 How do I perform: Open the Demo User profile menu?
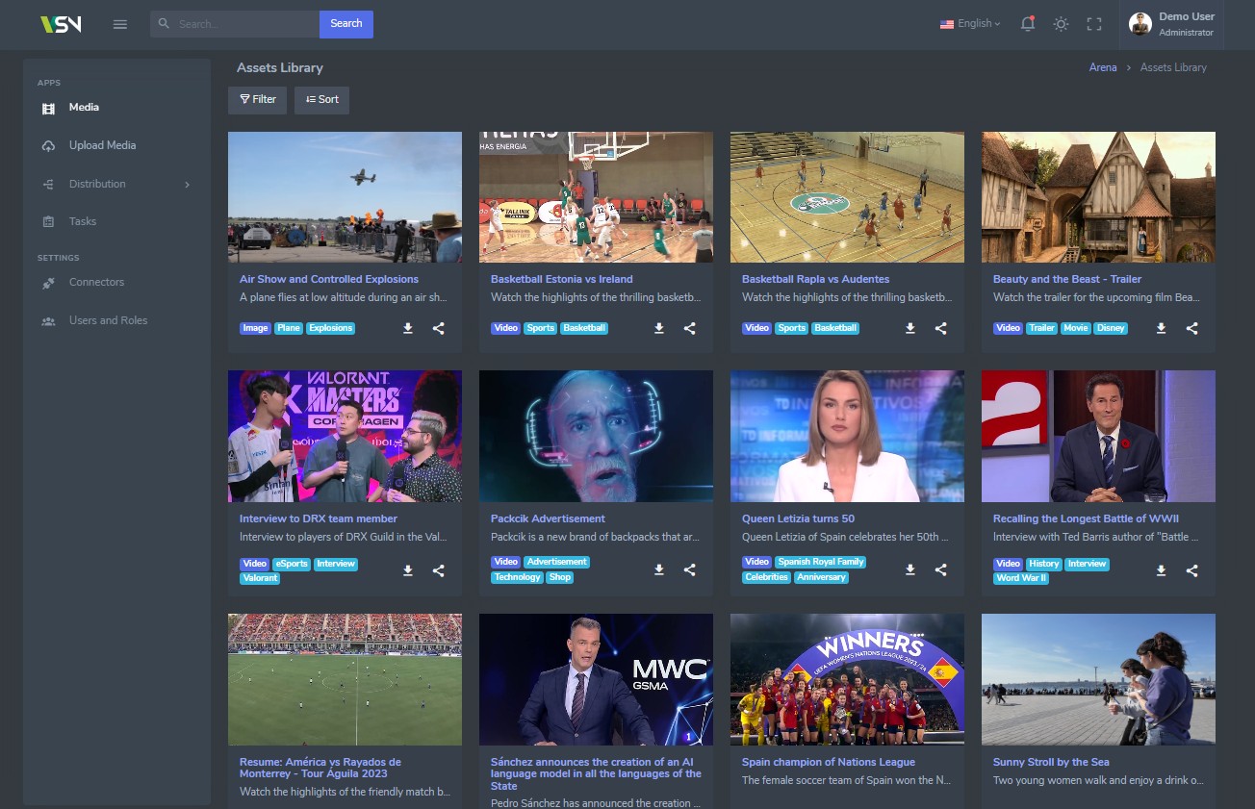tap(1171, 24)
